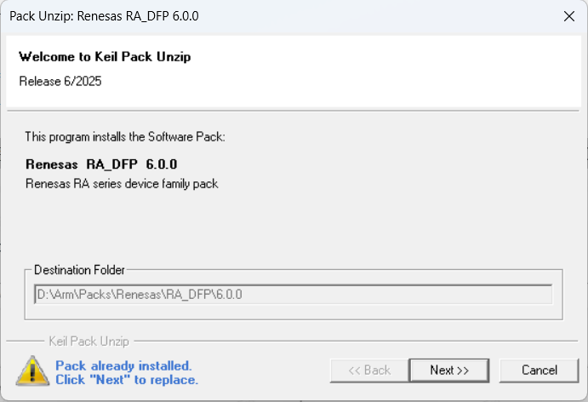Click the bold 6.0.0 version number
The height and width of the screenshot is (402, 588).
pos(161,164)
